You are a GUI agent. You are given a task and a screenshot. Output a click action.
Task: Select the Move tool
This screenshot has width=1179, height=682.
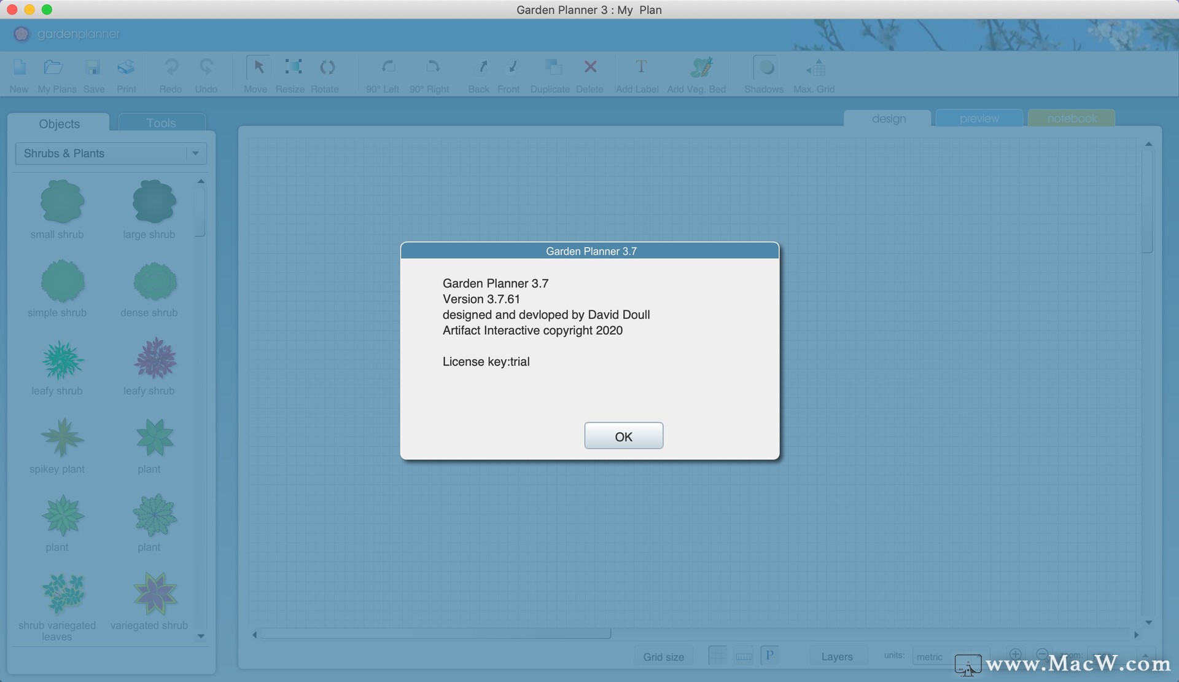pos(258,68)
